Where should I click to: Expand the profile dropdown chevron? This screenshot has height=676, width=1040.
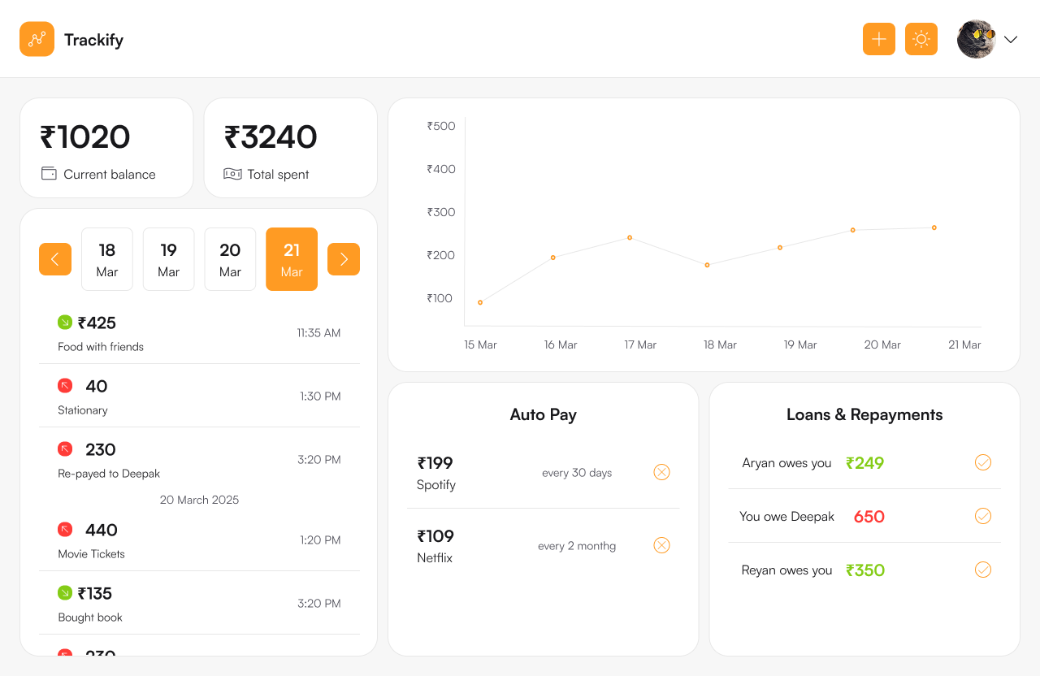pyautogui.click(x=1011, y=40)
